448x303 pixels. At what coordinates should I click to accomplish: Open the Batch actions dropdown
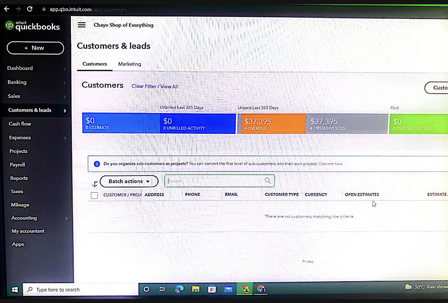click(x=129, y=181)
